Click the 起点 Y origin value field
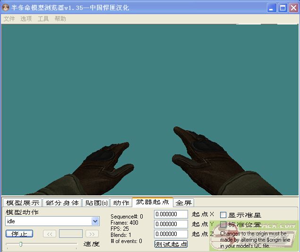This screenshot has width=300, height=252. click(x=171, y=224)
